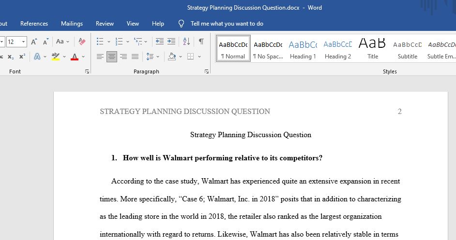
Task: Justify paragraph text
Action: 135,56
